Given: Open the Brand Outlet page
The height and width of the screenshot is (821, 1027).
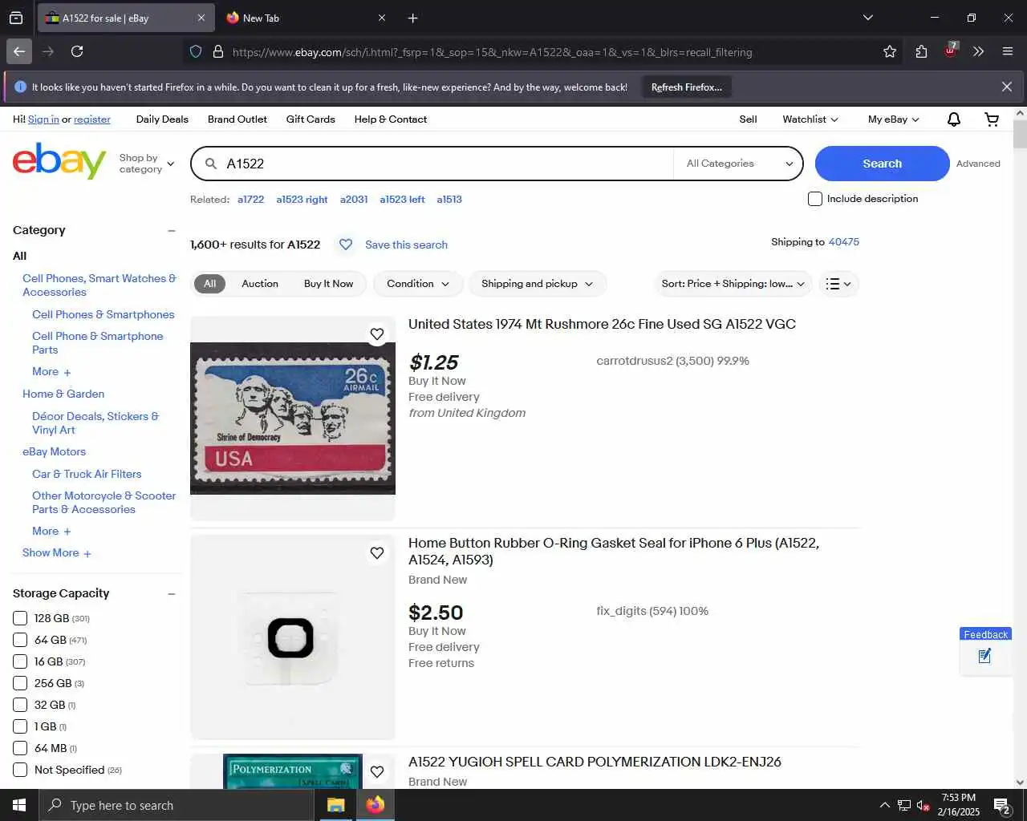Looking at the screenshot, I should [x=237, y=119].
